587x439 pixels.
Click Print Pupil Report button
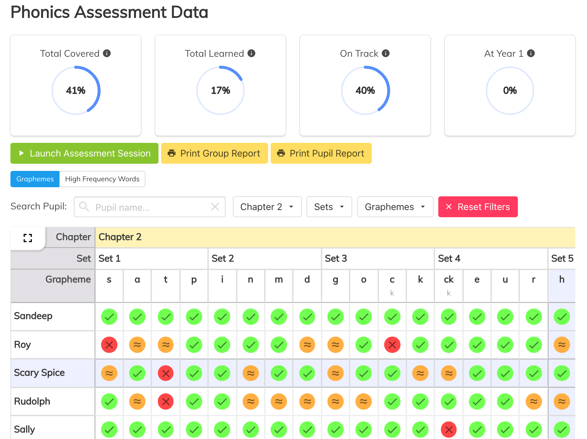point(321,153)
